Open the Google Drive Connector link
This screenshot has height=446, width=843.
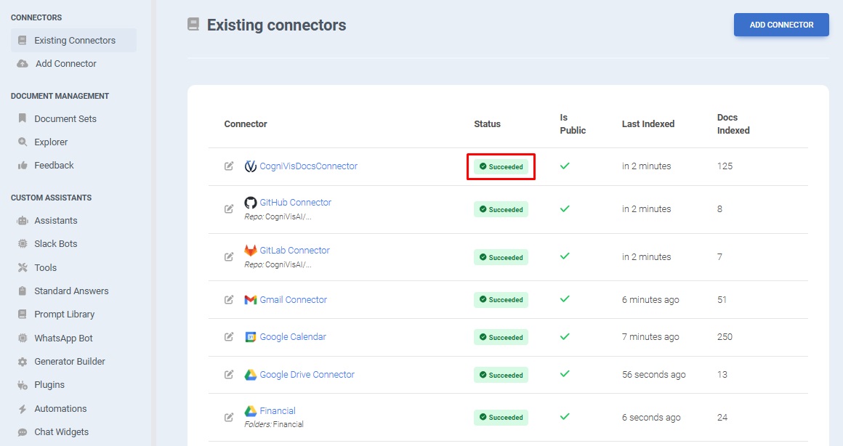pyautogui.click(x=307, y=375)
